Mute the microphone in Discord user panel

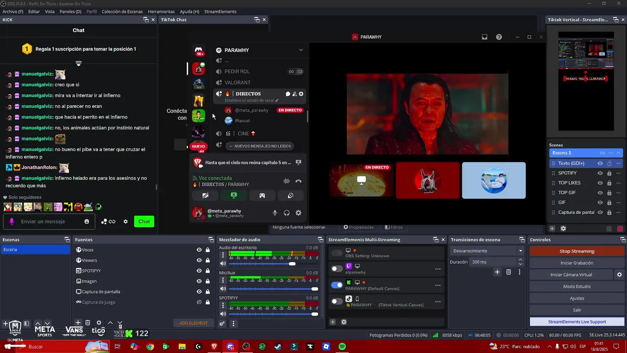click(x=275, y=213)
